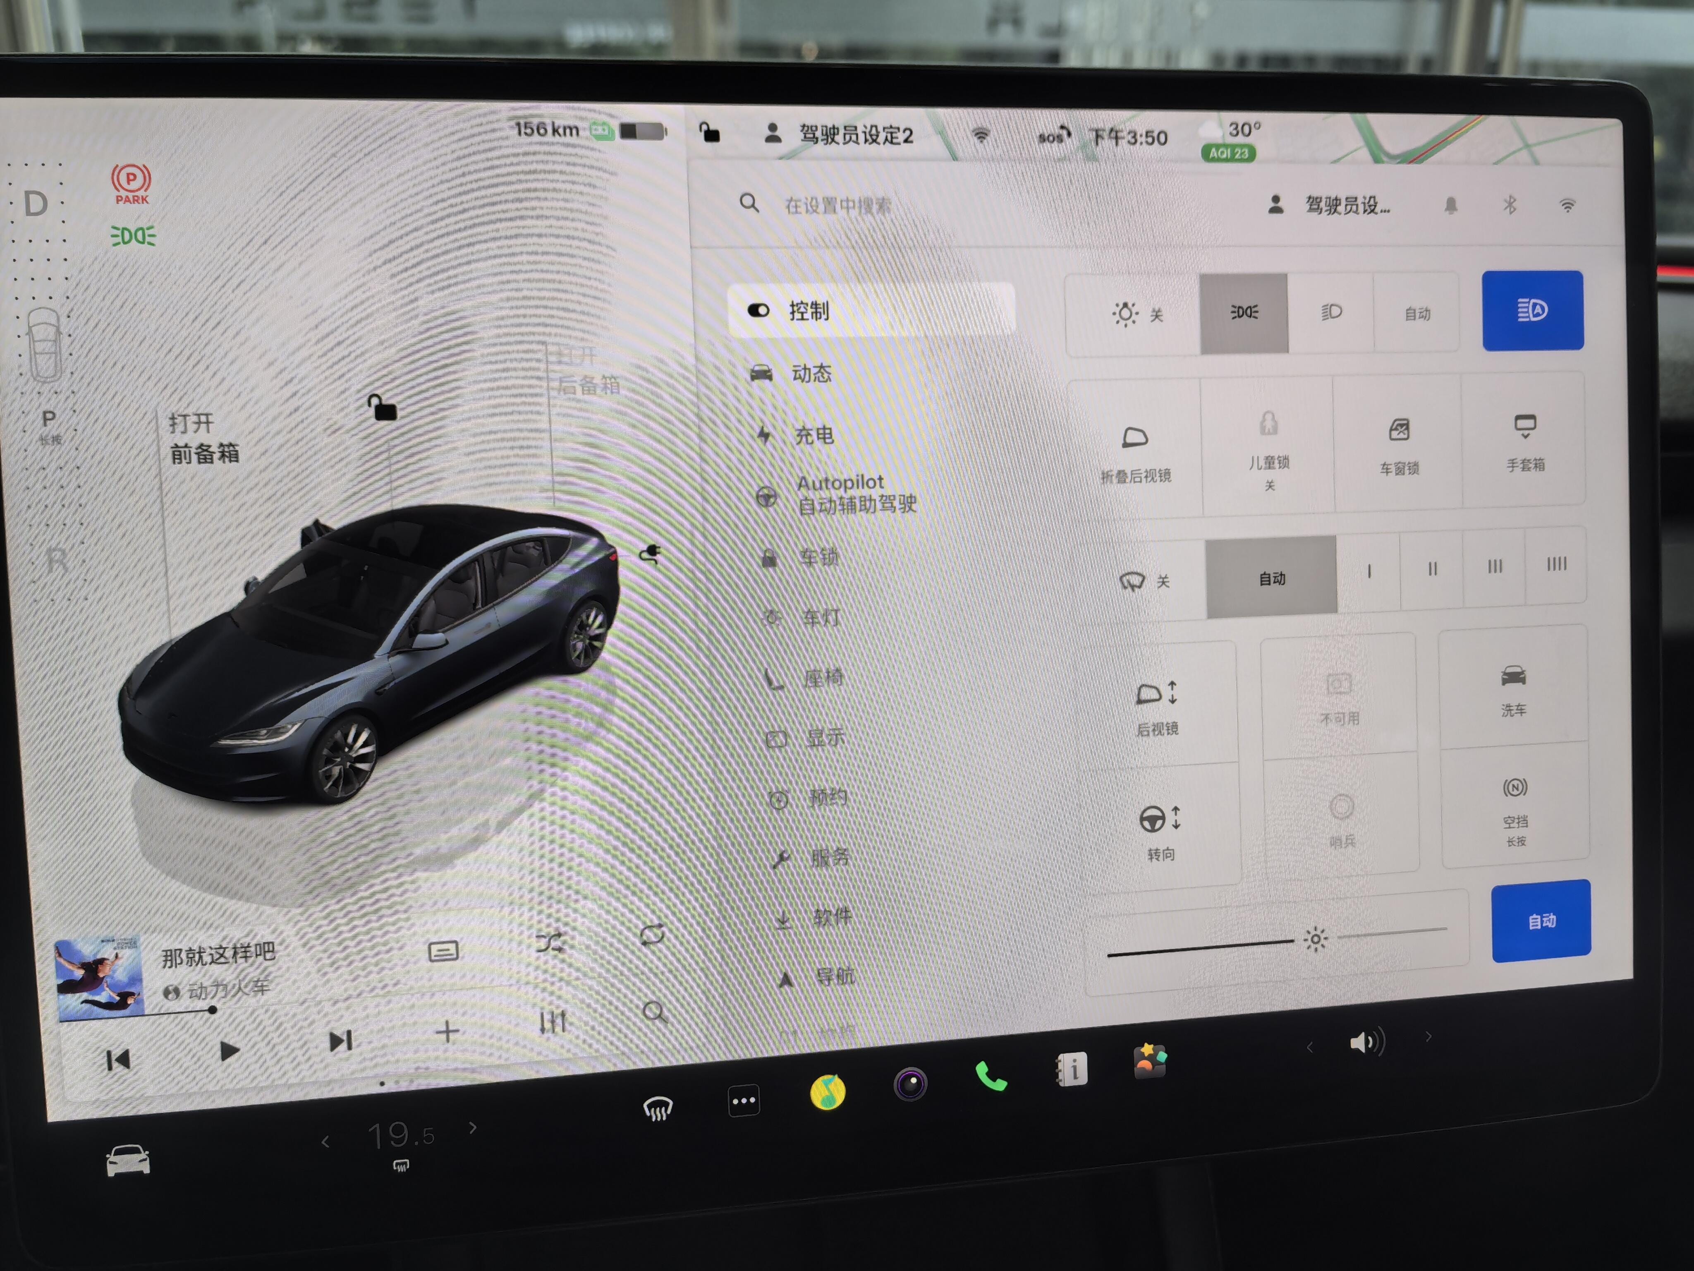Enable 自动 display brightness button

click(x=1541, y=920)
